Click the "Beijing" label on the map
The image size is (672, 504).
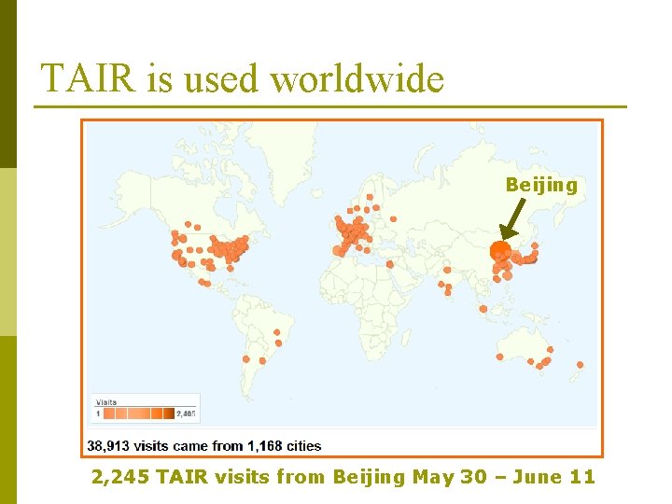(541, 185)
